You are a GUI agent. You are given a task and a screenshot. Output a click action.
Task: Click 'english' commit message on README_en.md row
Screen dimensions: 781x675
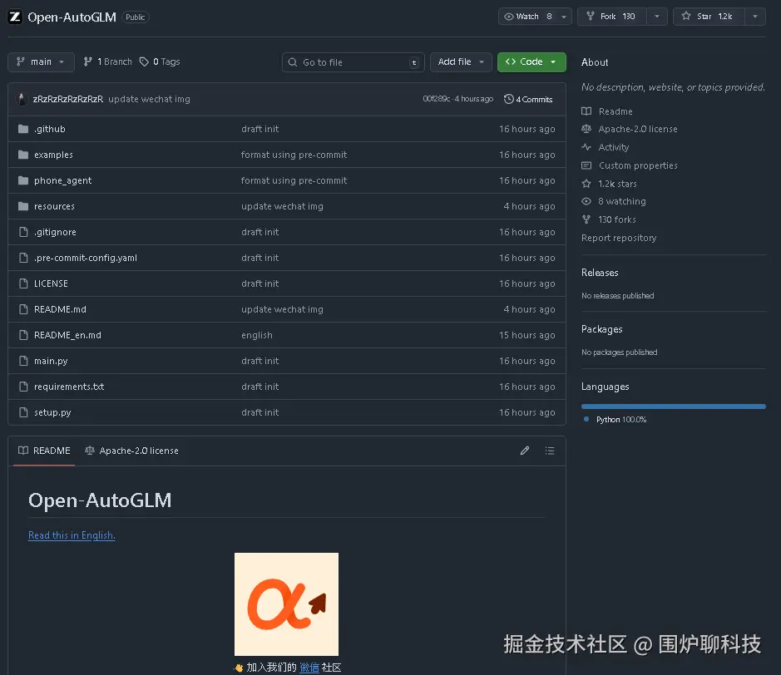pos(257,335)
